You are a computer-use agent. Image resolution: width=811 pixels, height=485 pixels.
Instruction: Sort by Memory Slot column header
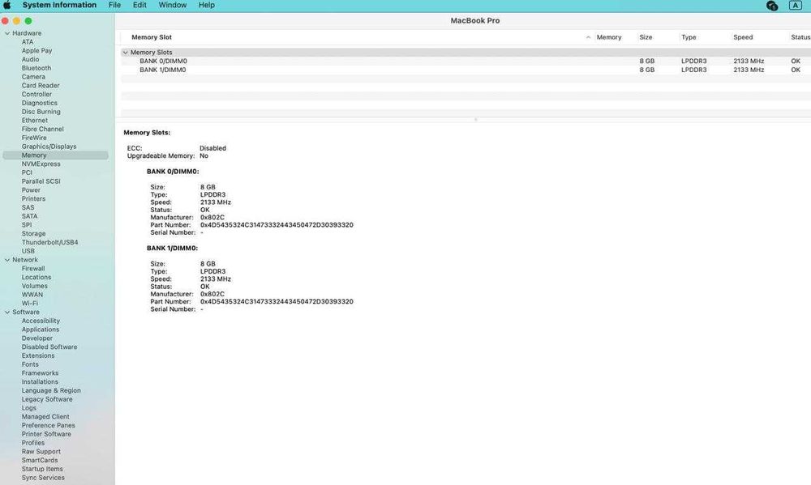[152, 37]
